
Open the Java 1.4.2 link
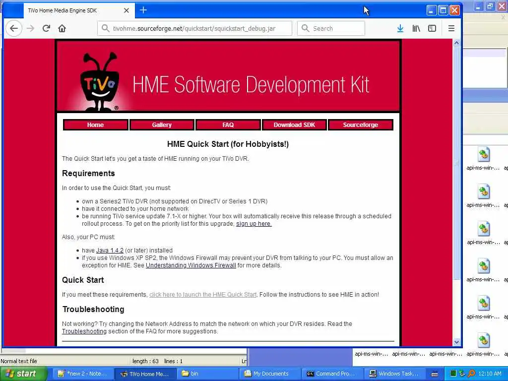110,251
